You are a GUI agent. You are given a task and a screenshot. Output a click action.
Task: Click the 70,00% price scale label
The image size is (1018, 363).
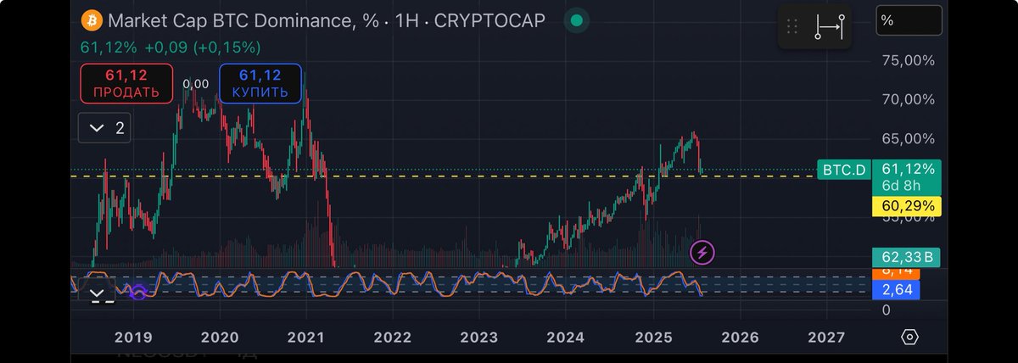pos(908,99)
